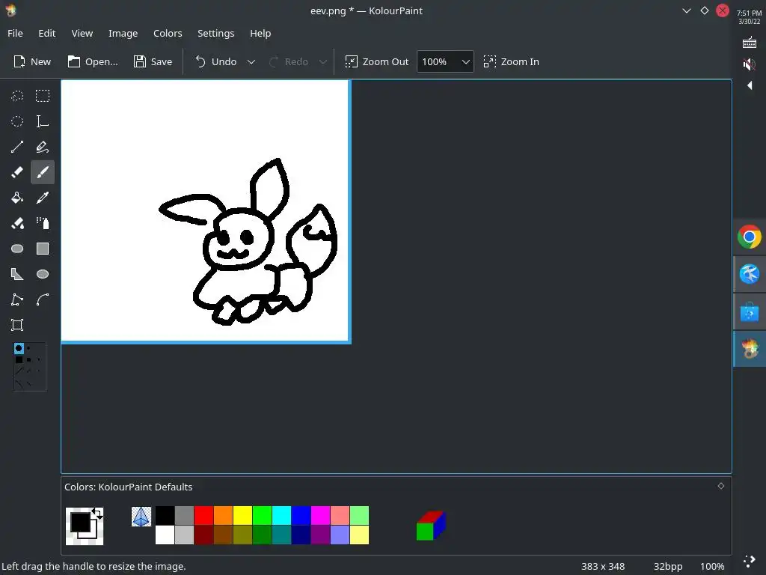Open the Help menu
This screenshot has height=575, width=766.
[x=260, y=33]
